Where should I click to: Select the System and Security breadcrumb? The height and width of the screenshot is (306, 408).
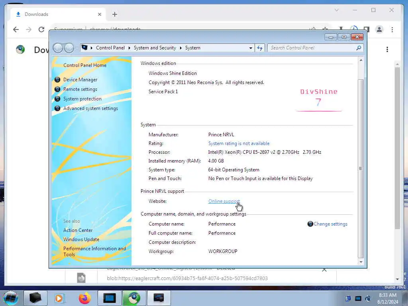[x=155, y=48]
